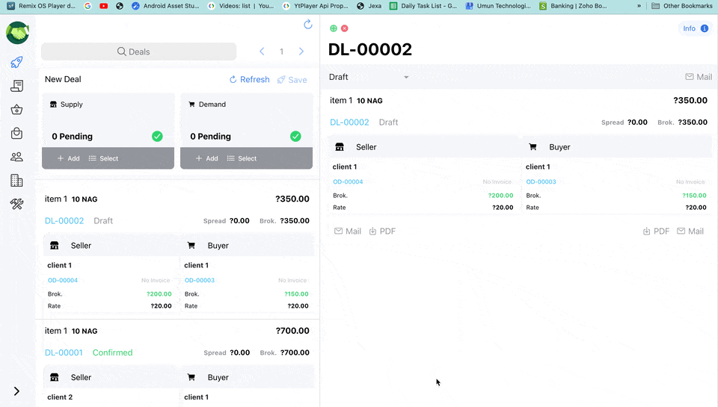Open the shopping bag sidebar icon
The width and height of the screenshot is (718, 407).
tap(17, 133)
